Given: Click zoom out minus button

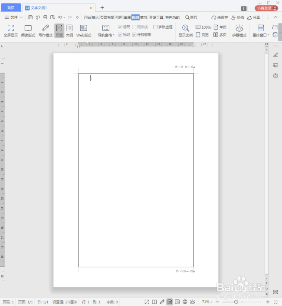Looking at the screenshot, I should (x=217, y=302).
